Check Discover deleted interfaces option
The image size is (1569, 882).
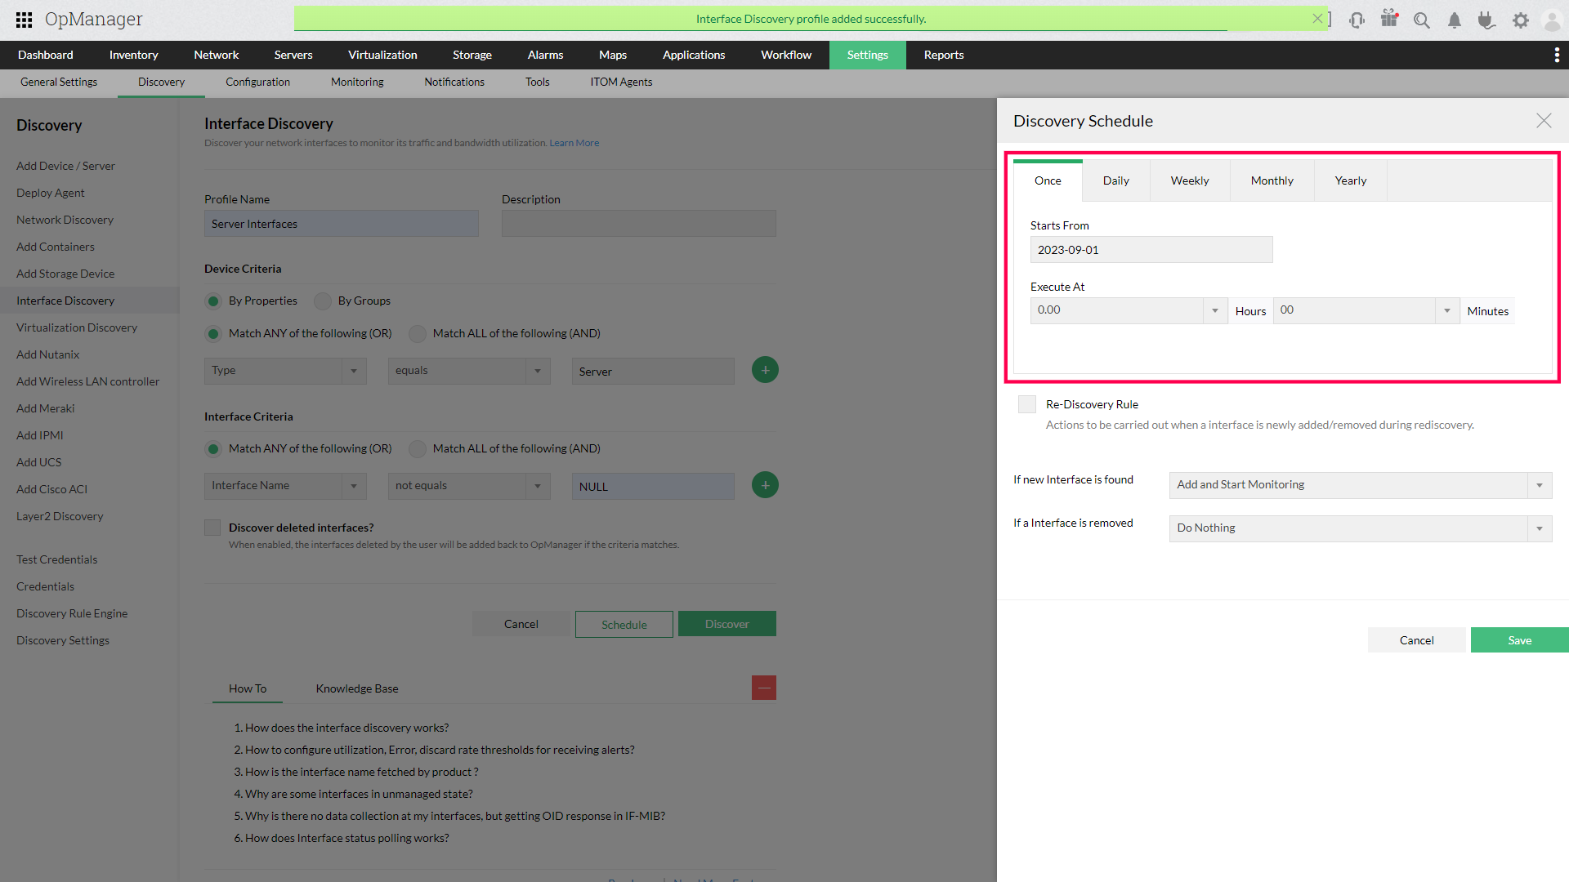tap(212, 528)
